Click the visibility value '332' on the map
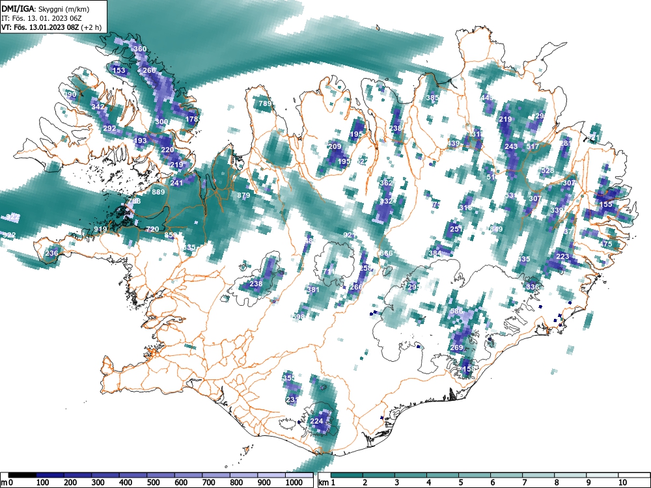Viewport: 651px width, 488px height. [386, 201]
